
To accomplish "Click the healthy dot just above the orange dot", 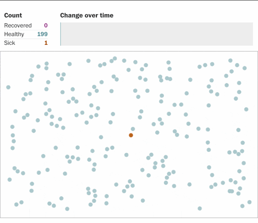I will 133,129.
